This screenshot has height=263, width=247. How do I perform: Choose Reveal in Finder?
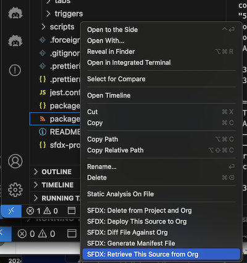[161, 51]
